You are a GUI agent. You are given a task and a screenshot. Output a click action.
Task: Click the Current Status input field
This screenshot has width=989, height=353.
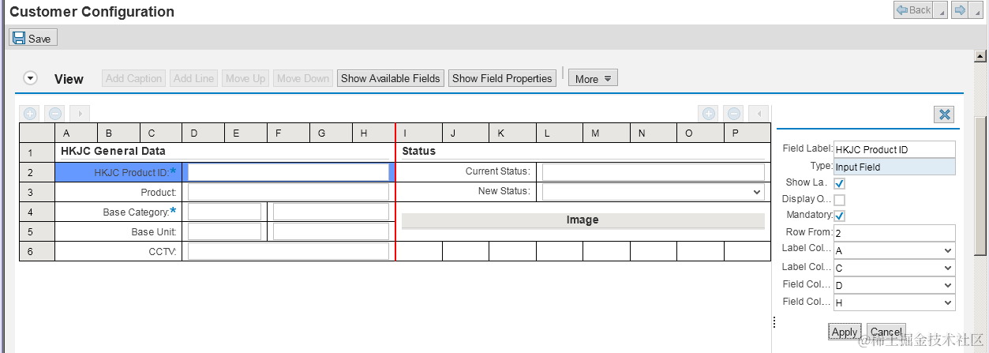(x=654, y=171)
